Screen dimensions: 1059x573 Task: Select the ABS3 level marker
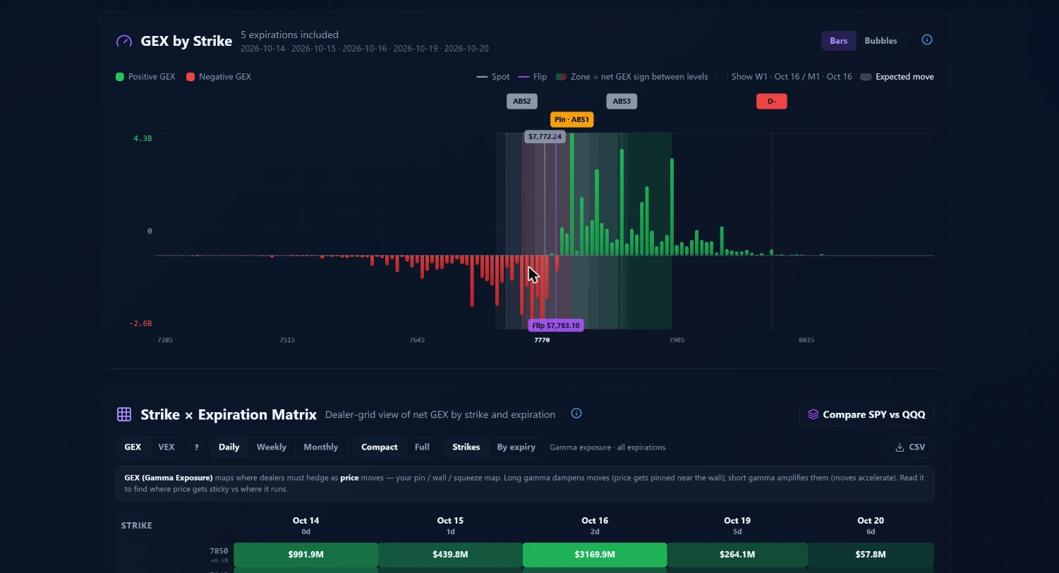pyautogui.click(x=622, y=102)
